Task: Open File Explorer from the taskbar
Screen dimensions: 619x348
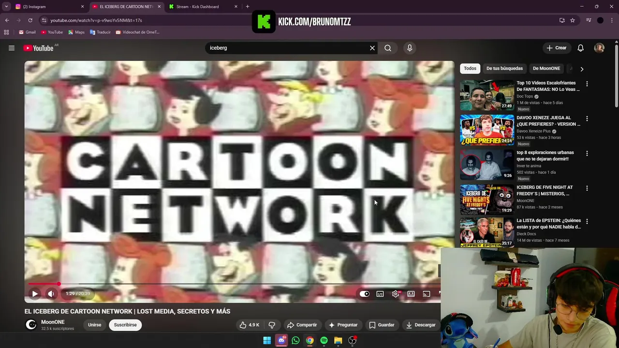Action: click(338, 340)
